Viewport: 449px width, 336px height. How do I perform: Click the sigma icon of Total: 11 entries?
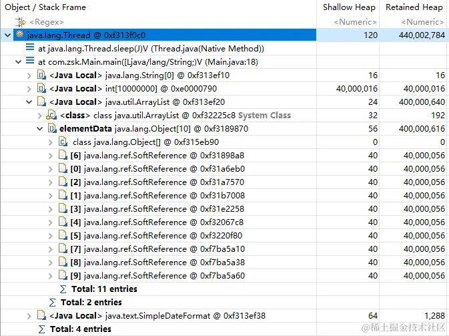coord(63,289)
